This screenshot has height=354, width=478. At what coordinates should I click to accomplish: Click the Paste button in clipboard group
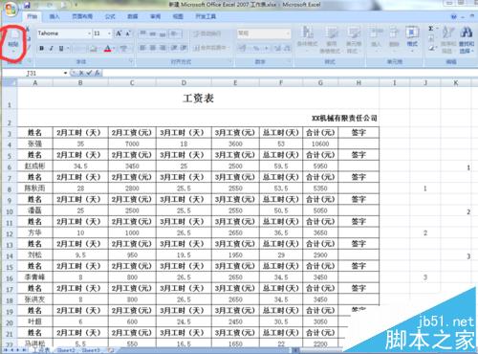point(13,41)
